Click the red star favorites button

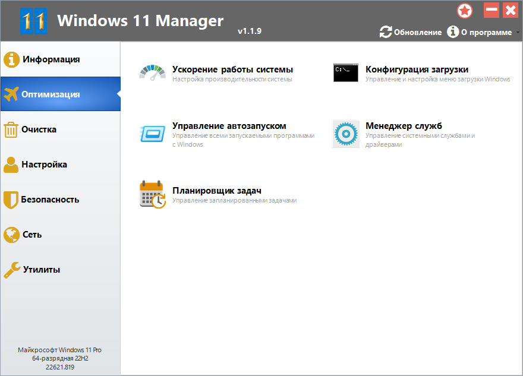[x=465, y=10]
